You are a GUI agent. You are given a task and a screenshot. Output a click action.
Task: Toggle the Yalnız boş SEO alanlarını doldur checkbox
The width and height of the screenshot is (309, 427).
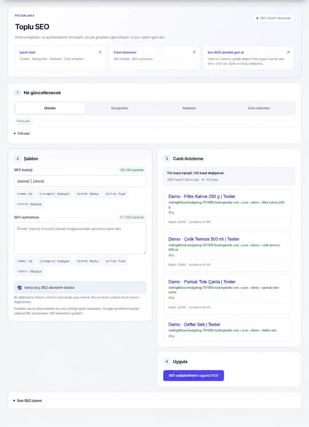19,288
